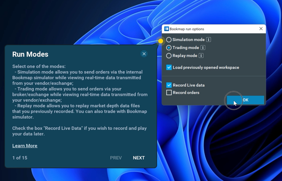Select the Replay mode radio button
This screenshot has height=181, width=282.
169,56
